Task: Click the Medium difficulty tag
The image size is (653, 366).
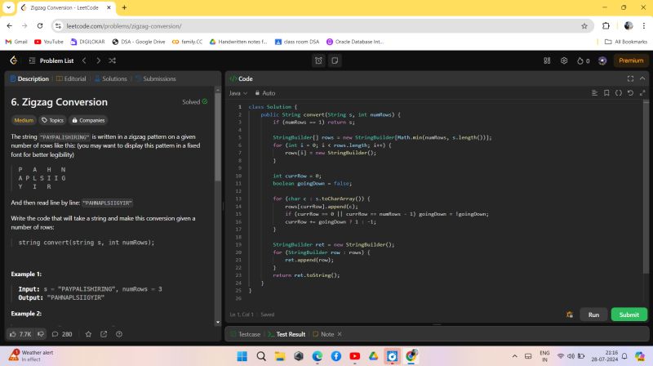Action: click(x=24, y=120)
